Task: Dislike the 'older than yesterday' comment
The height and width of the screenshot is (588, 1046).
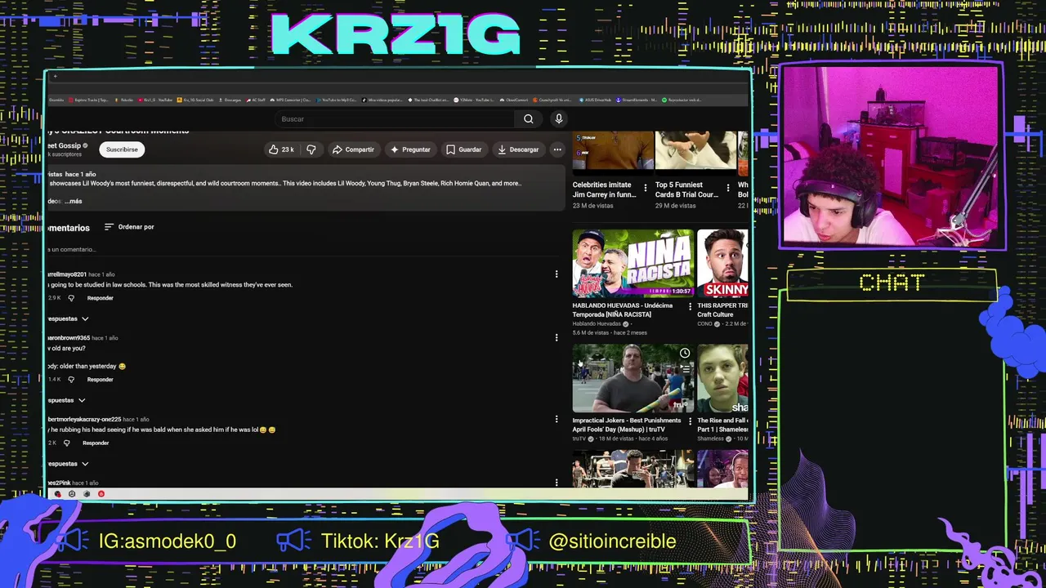Action: click(x=71, y=380)
